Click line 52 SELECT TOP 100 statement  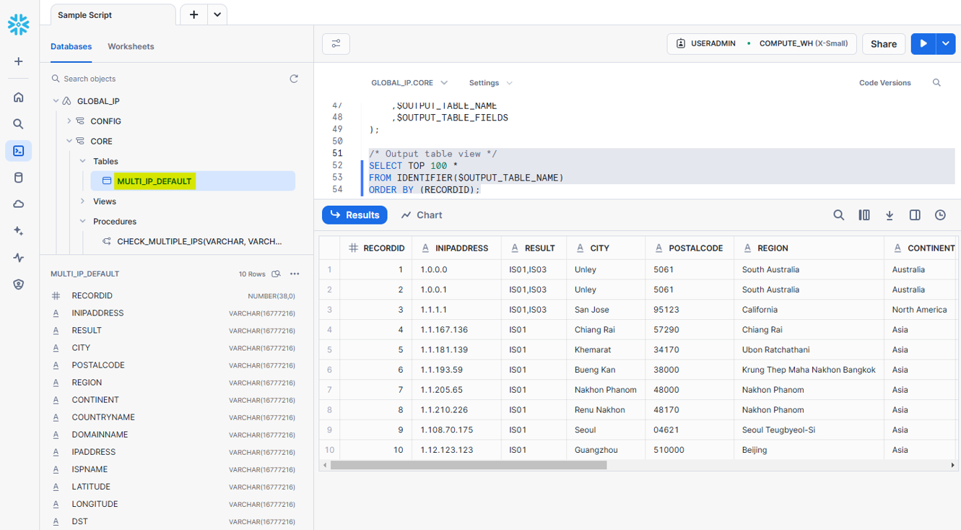pos(414,165)
